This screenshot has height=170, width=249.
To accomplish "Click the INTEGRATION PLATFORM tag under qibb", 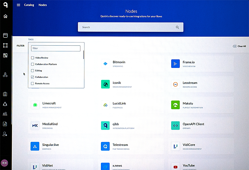I will click(123, 128).
